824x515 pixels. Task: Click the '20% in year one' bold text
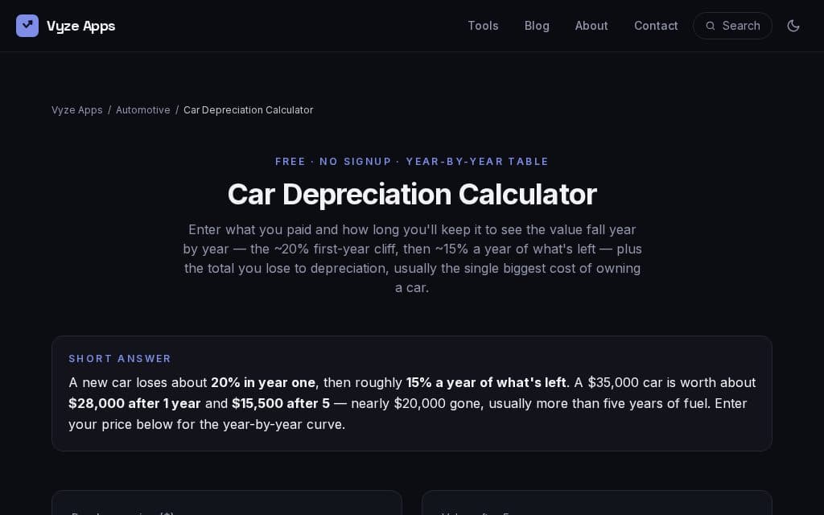click(263, 382)
